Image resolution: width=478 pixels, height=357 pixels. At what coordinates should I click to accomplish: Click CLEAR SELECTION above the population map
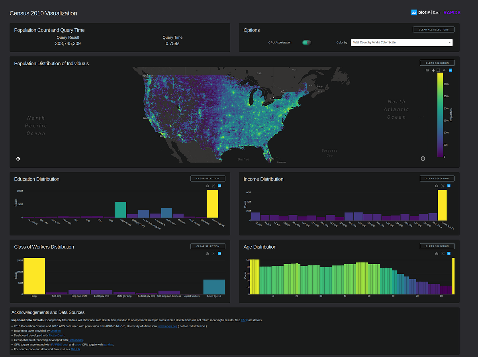(437, 63)
